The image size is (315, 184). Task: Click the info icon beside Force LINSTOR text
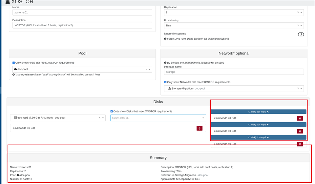165,39
